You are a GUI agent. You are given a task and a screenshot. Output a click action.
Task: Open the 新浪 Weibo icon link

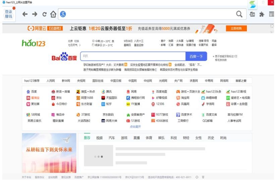click(53, 92)
